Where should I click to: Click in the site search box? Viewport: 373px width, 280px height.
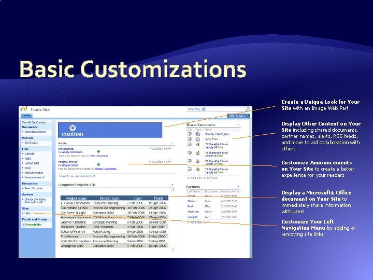click(226, 109)
